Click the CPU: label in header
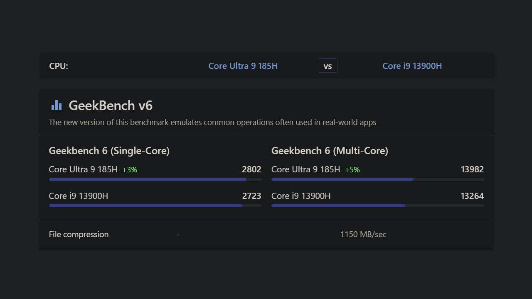The width and height of the screenshot is (532, 299). [x=59, y=66]
